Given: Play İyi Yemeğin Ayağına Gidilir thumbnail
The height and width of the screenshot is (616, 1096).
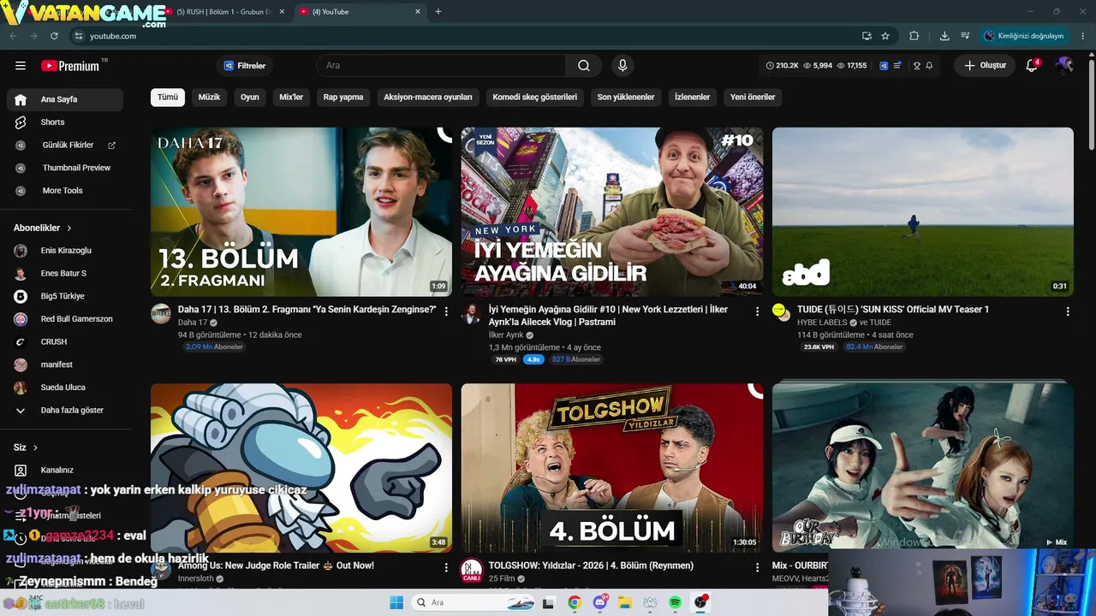Looking at the screenshot, I should click(612, 212).
